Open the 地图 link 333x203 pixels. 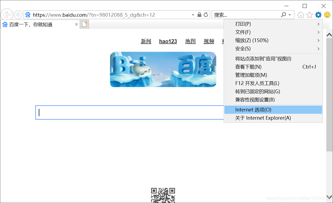tap(190, 41)
